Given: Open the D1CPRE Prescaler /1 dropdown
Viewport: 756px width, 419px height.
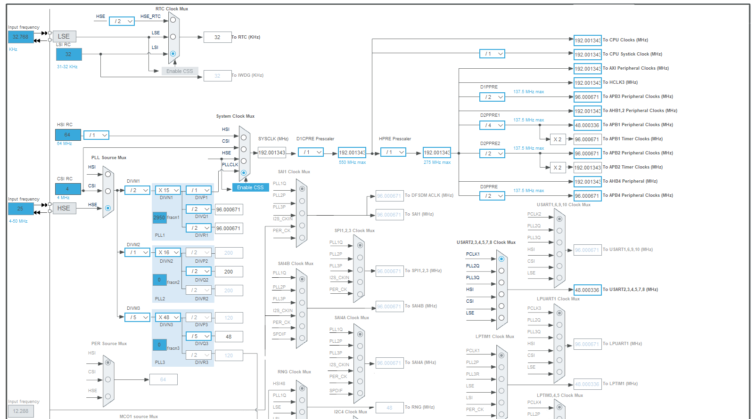Looking at the screenshot, I should (x=311, y=152).
